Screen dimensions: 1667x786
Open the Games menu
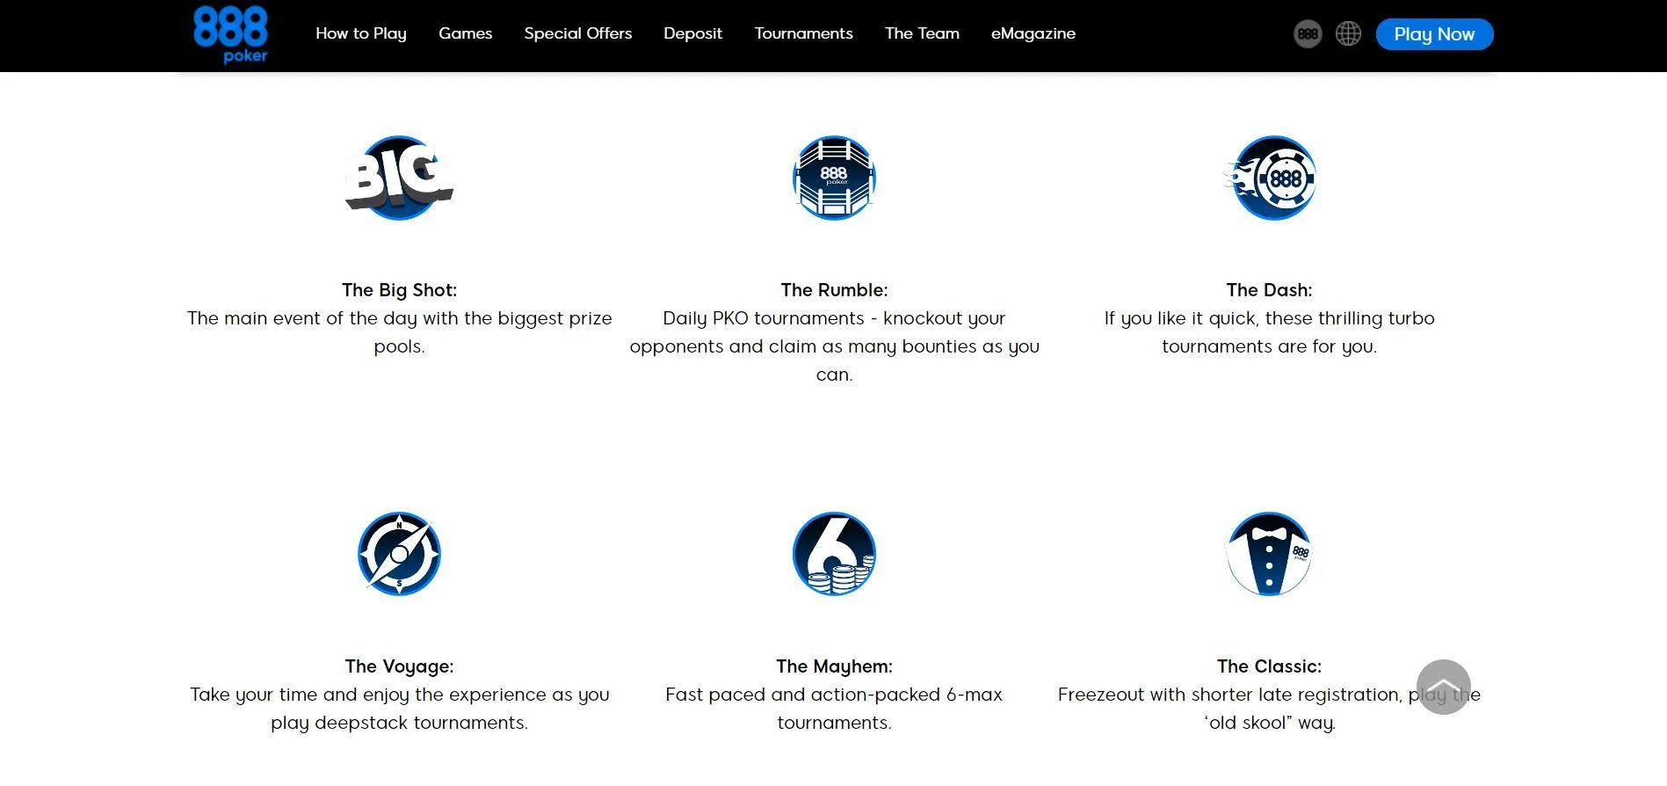[x=466, y=33]
